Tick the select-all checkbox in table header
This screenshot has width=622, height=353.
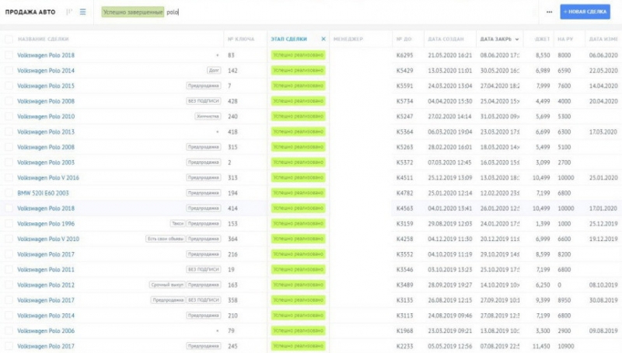point(9,39)
